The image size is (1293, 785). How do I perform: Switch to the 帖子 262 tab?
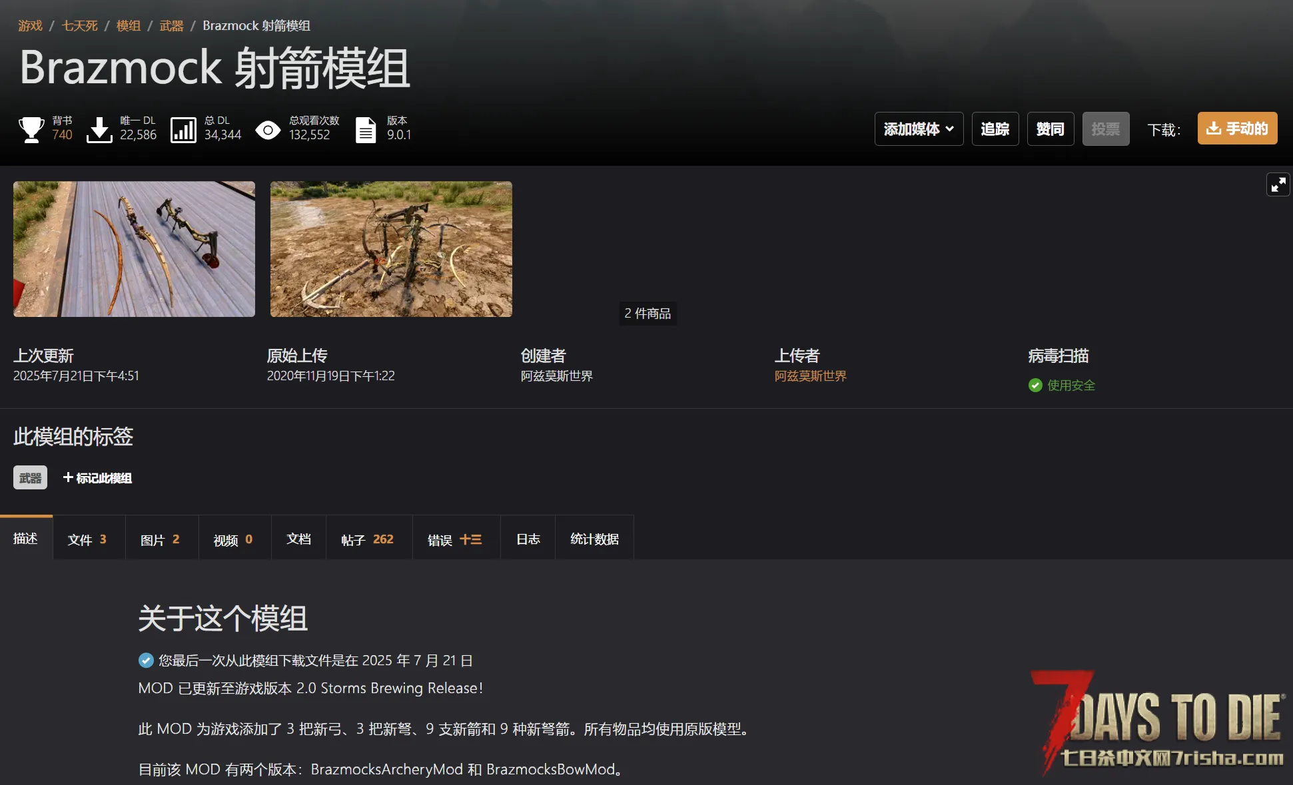coord(368,539)
